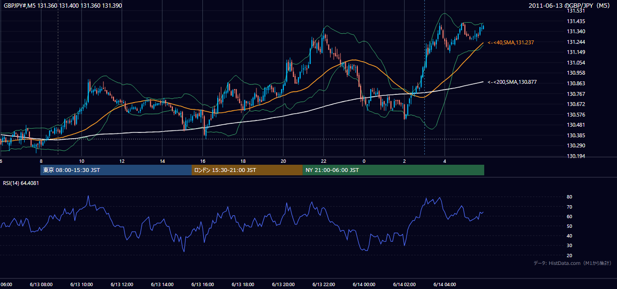Click the データ: HistData.com attribution text

coord(572,263)
